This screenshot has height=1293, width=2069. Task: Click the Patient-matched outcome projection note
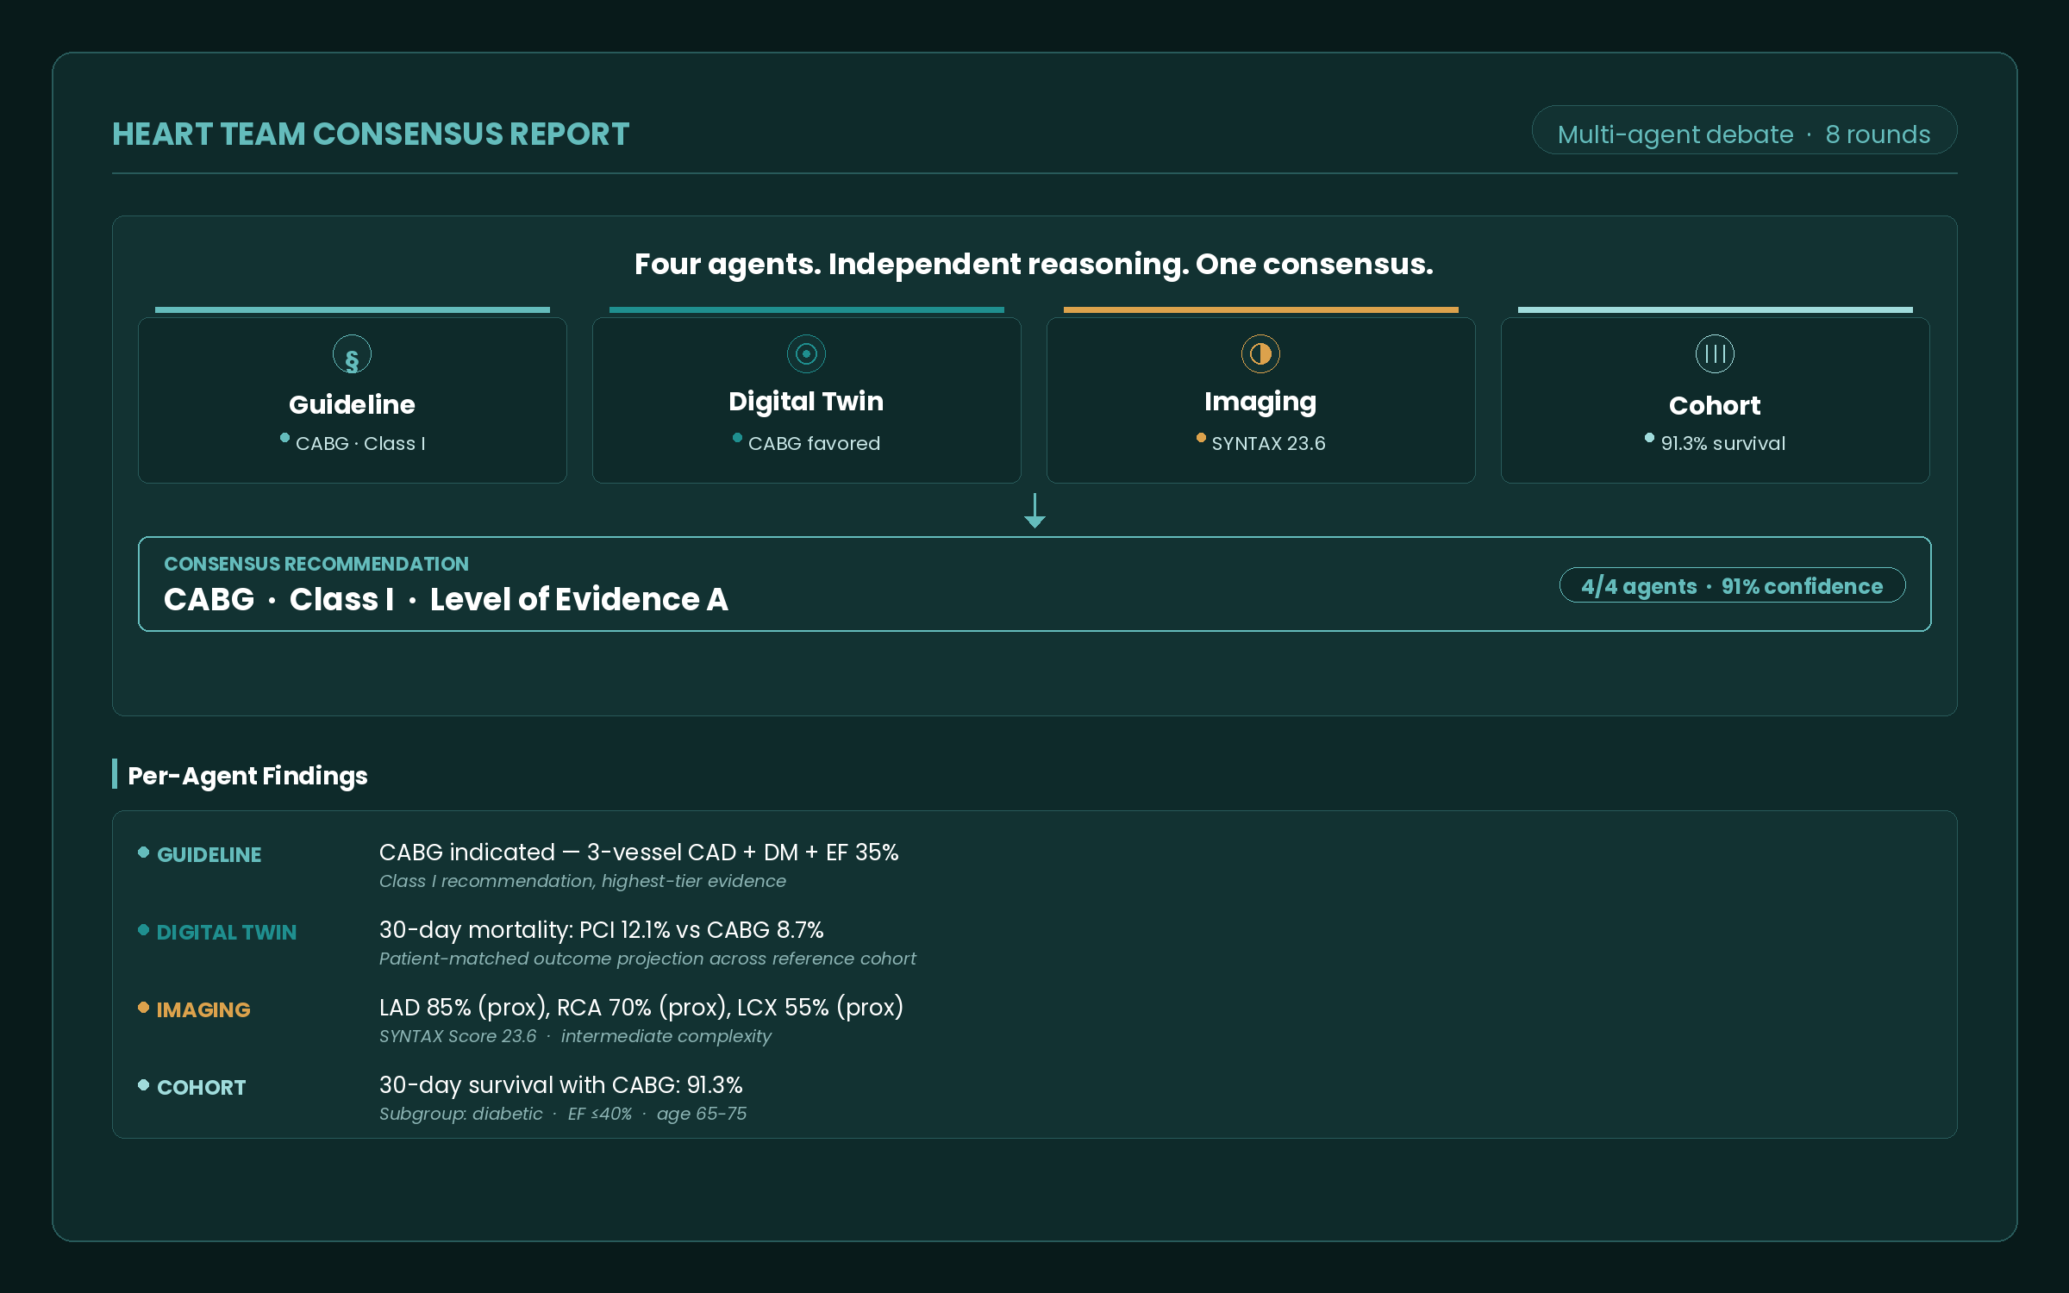[647, 959]
